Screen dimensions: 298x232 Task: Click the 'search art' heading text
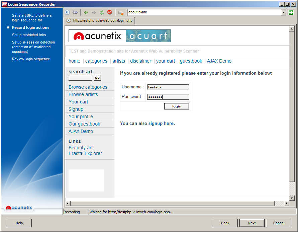[x=80, y=72]
